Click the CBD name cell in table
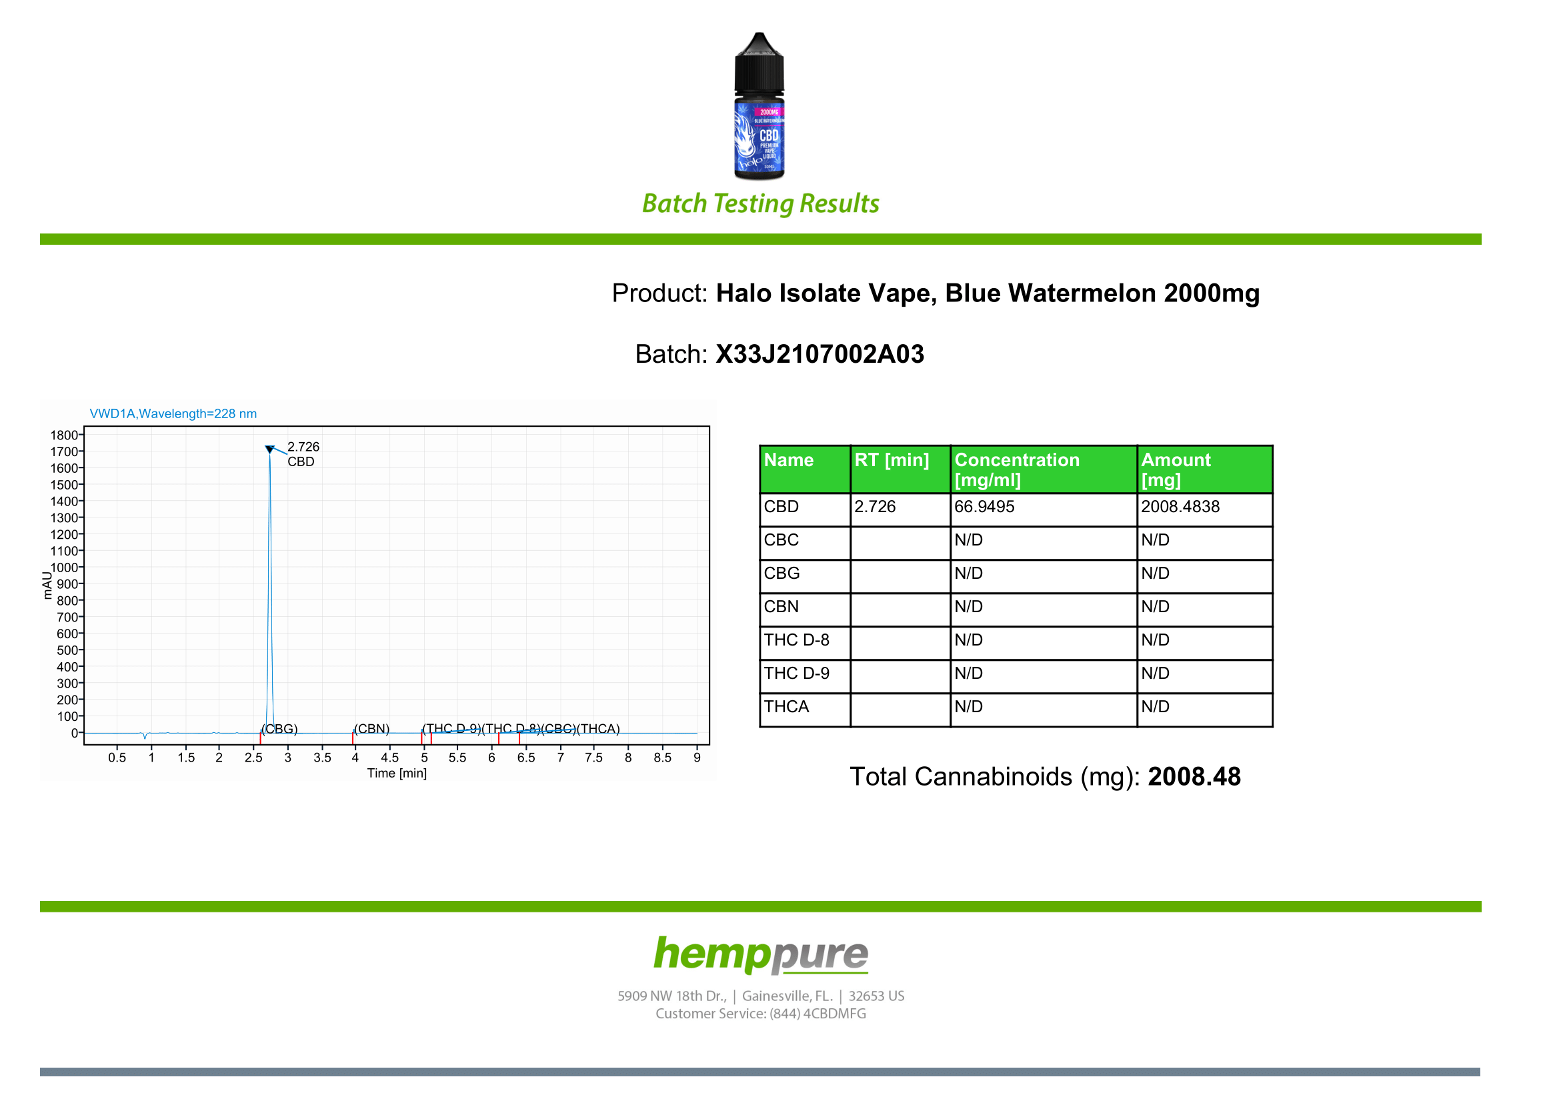The width and height of the screenshot is (1559, 1103). (x=805, y=509)
